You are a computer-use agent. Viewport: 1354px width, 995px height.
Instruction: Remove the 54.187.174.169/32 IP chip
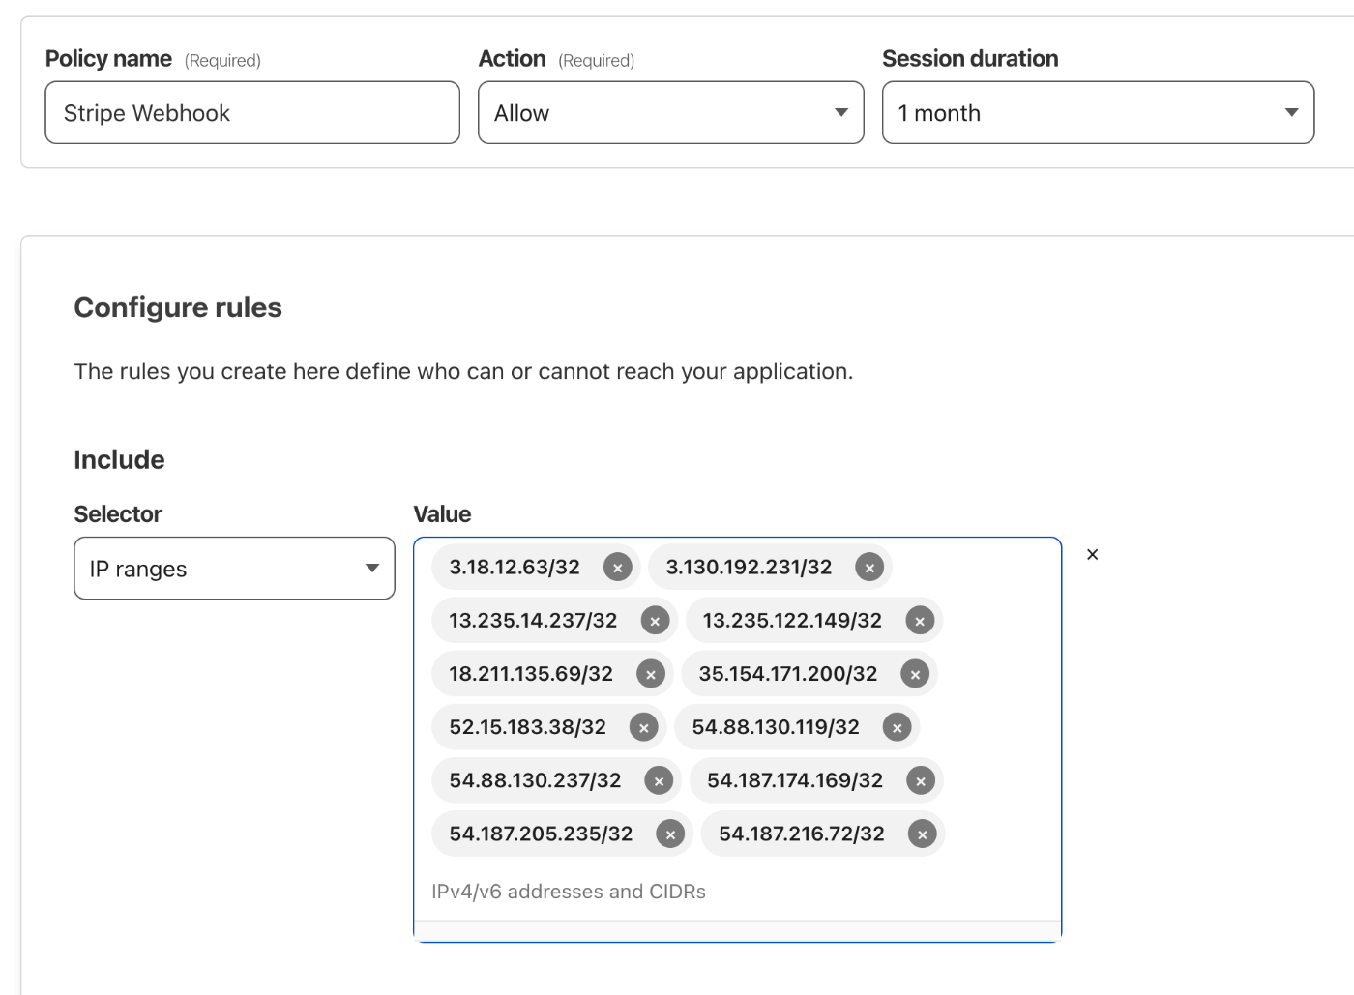921,780
